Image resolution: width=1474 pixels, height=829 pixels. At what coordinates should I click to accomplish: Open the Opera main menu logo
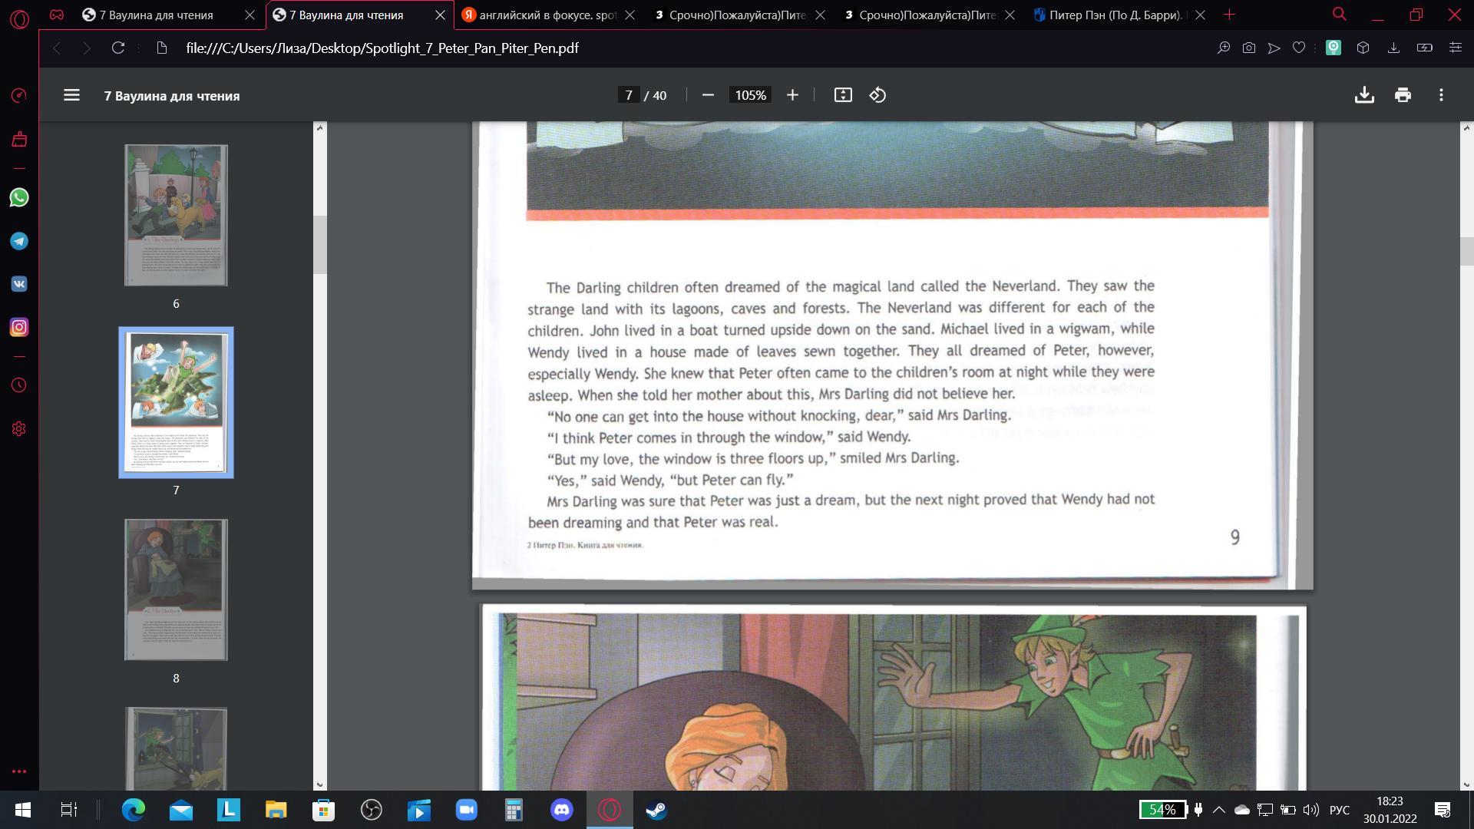click(19, 18)
